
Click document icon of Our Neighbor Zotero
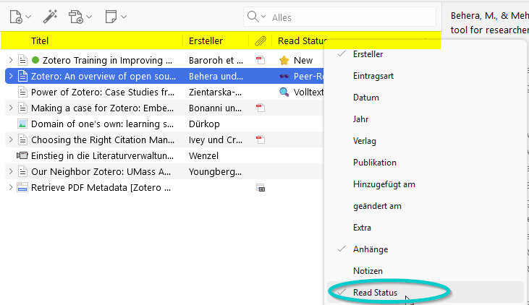coord(22,171)
